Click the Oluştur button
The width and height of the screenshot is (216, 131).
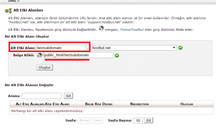click(45, 68)
